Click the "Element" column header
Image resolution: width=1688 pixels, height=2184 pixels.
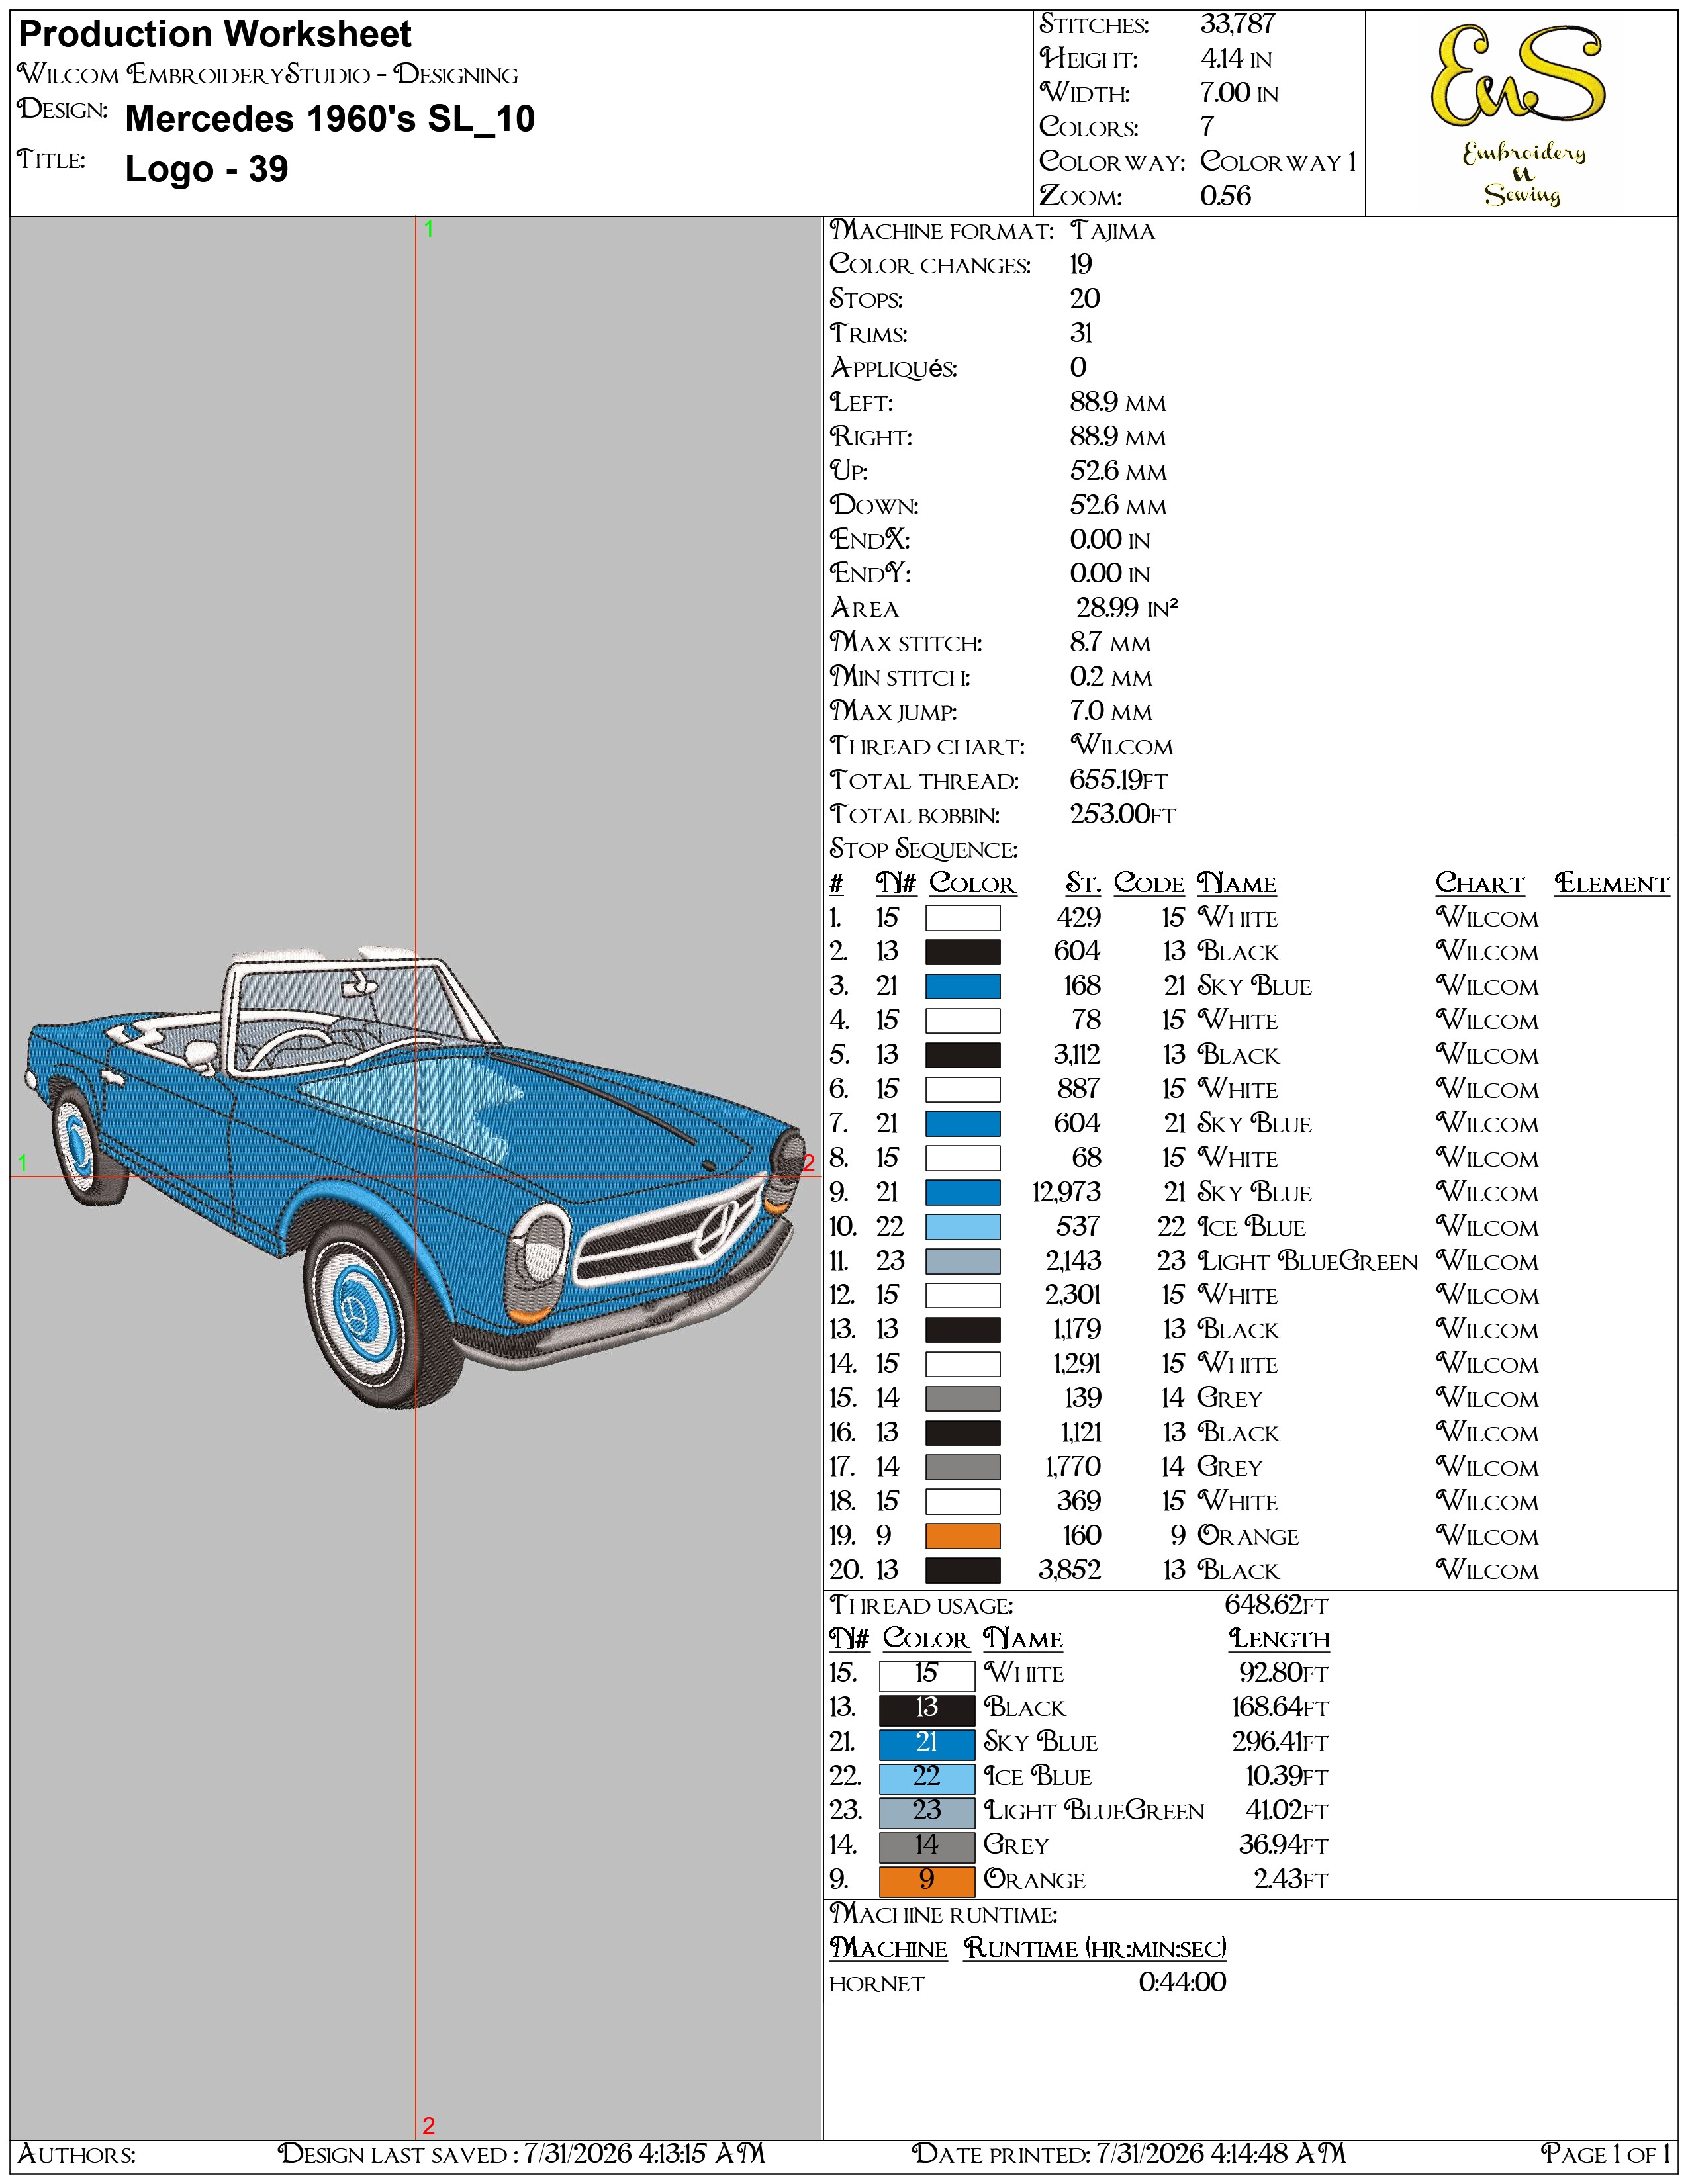(1612, 884)
